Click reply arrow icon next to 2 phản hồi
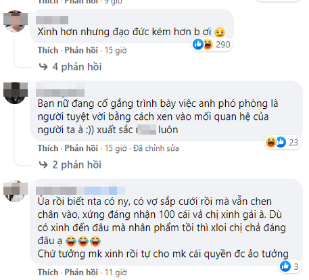Screen dimensions: 309x280 (x=43, y=165)
